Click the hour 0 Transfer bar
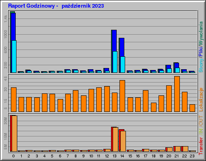This screenshot has height=161, width=206. click(x=14, y=134)
